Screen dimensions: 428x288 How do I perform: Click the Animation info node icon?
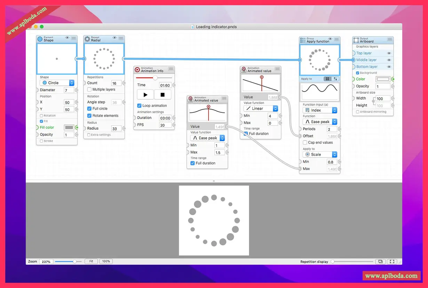(x=137, y=70)
